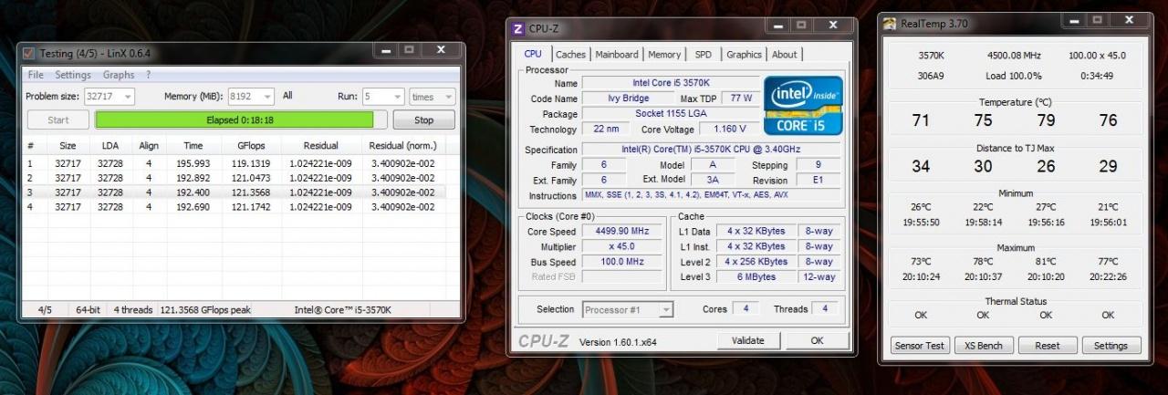This screenshot has width=1168, height=395.
Task: Click the 77 W Max TDP value
Action: 742,99
